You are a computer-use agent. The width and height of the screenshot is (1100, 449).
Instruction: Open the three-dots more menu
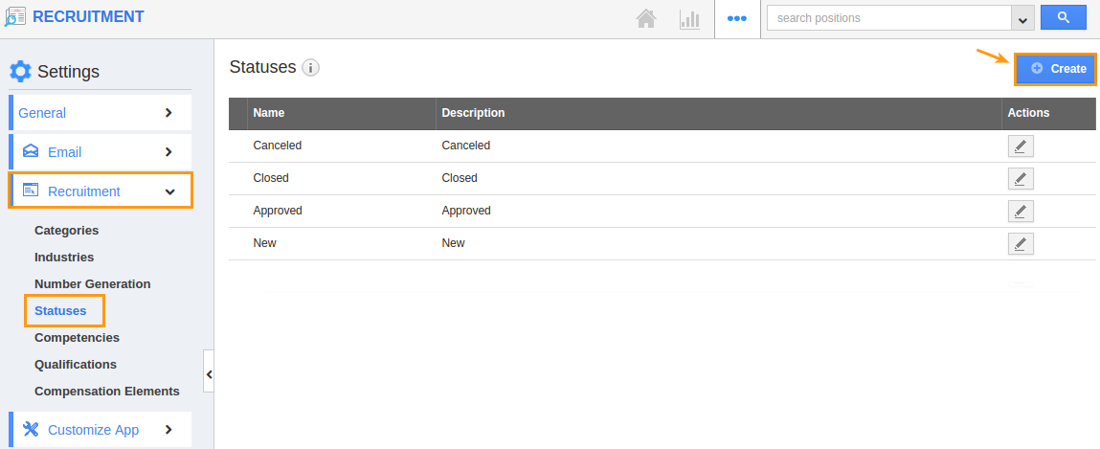736,19
